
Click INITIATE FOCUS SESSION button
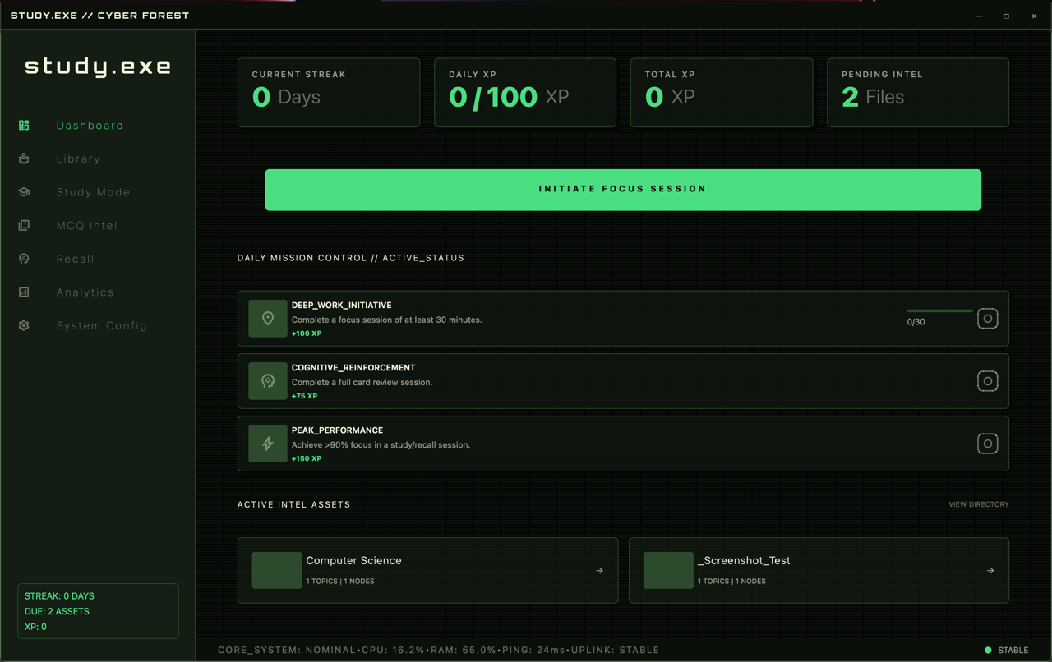(623, 190)
